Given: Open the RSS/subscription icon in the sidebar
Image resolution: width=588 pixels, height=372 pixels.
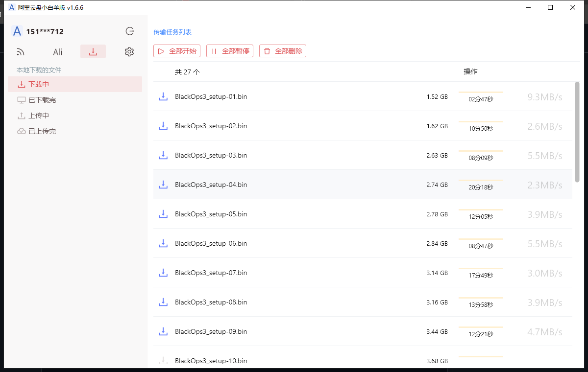Looking at the screenshot, I should click(x=20, y=51).
